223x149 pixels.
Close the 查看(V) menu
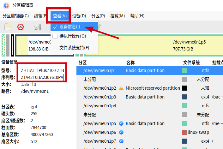tap(60, 16)
